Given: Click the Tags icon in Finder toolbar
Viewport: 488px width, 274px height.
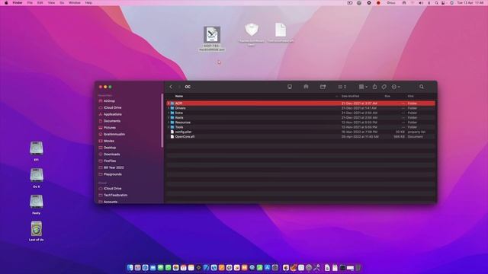Looking at the screenshot, I should 384,87.
